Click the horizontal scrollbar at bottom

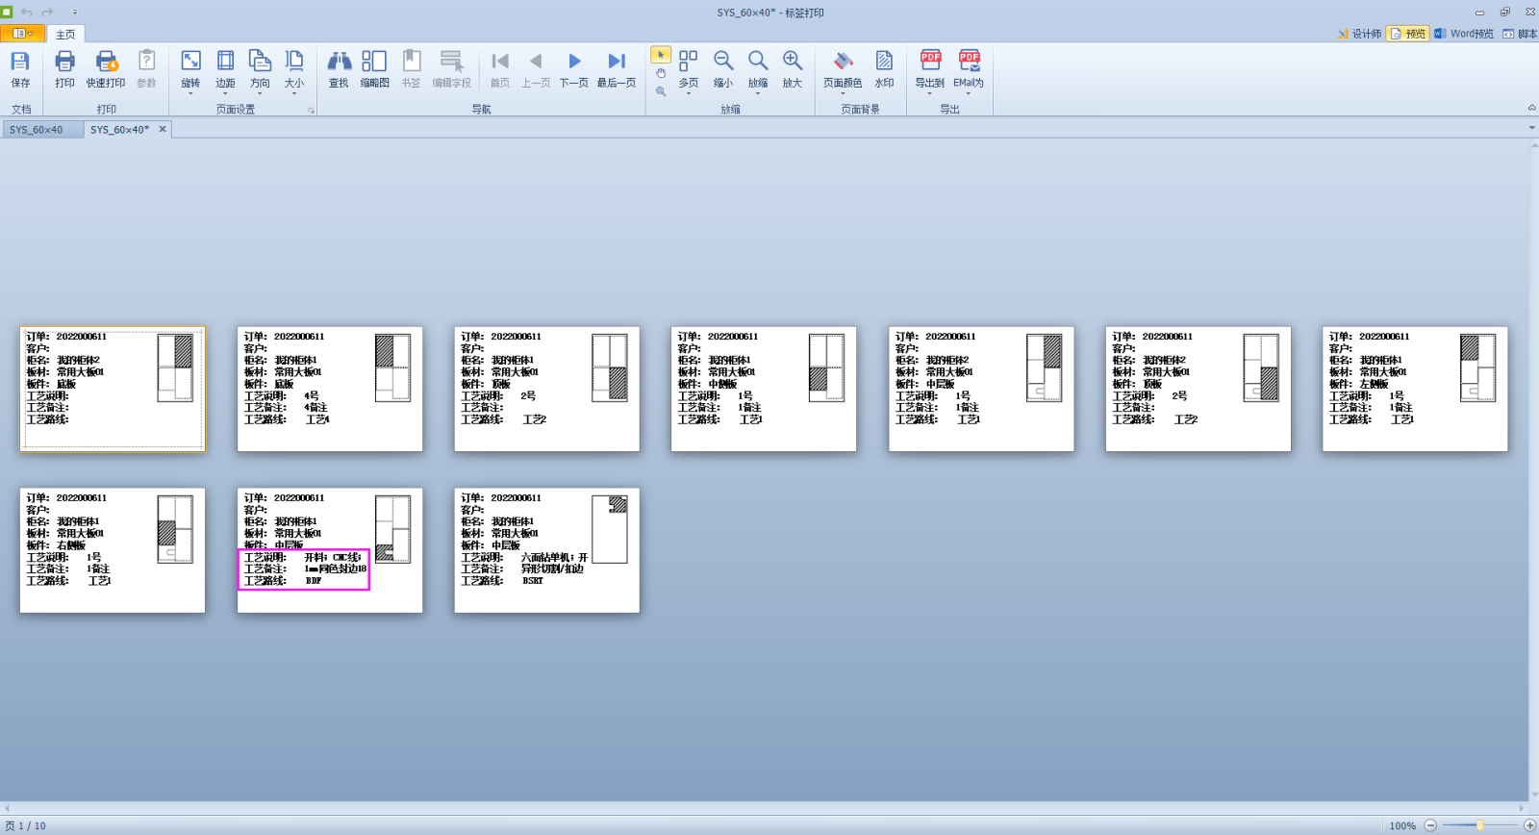click(x=765, y=808)
